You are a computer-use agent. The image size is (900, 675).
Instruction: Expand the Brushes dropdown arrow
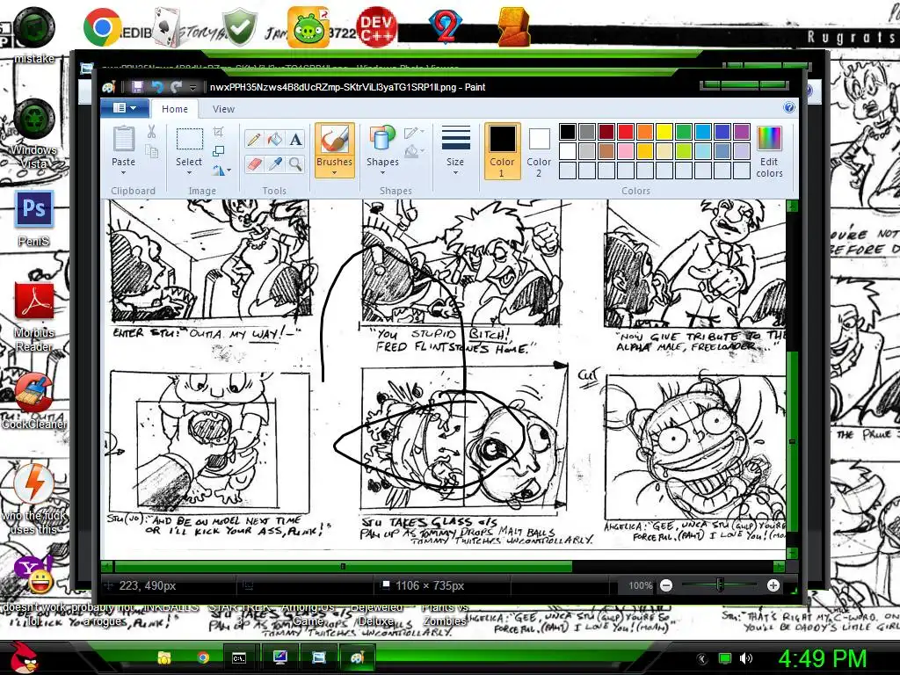pos(334,172)
